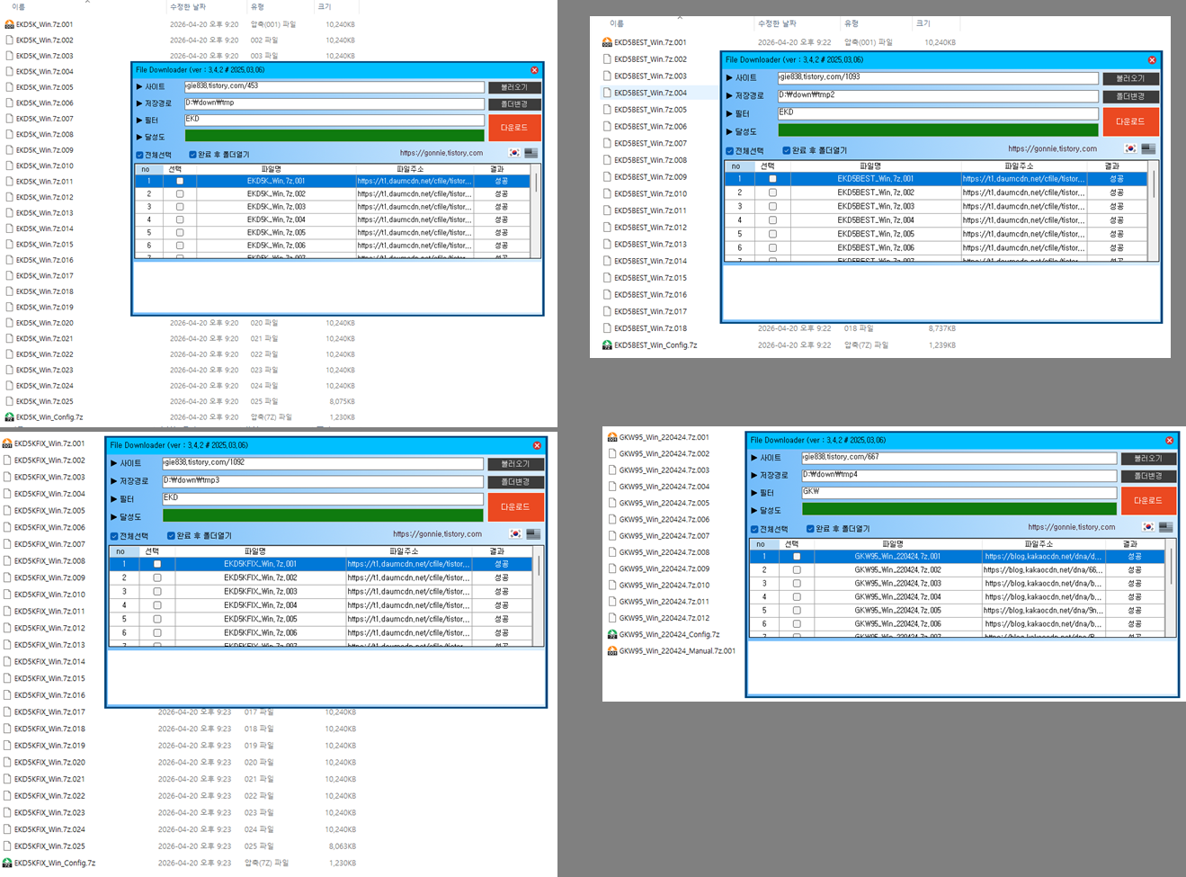Click the US flag in the tistory.com/453 downloader

point(531,153)
